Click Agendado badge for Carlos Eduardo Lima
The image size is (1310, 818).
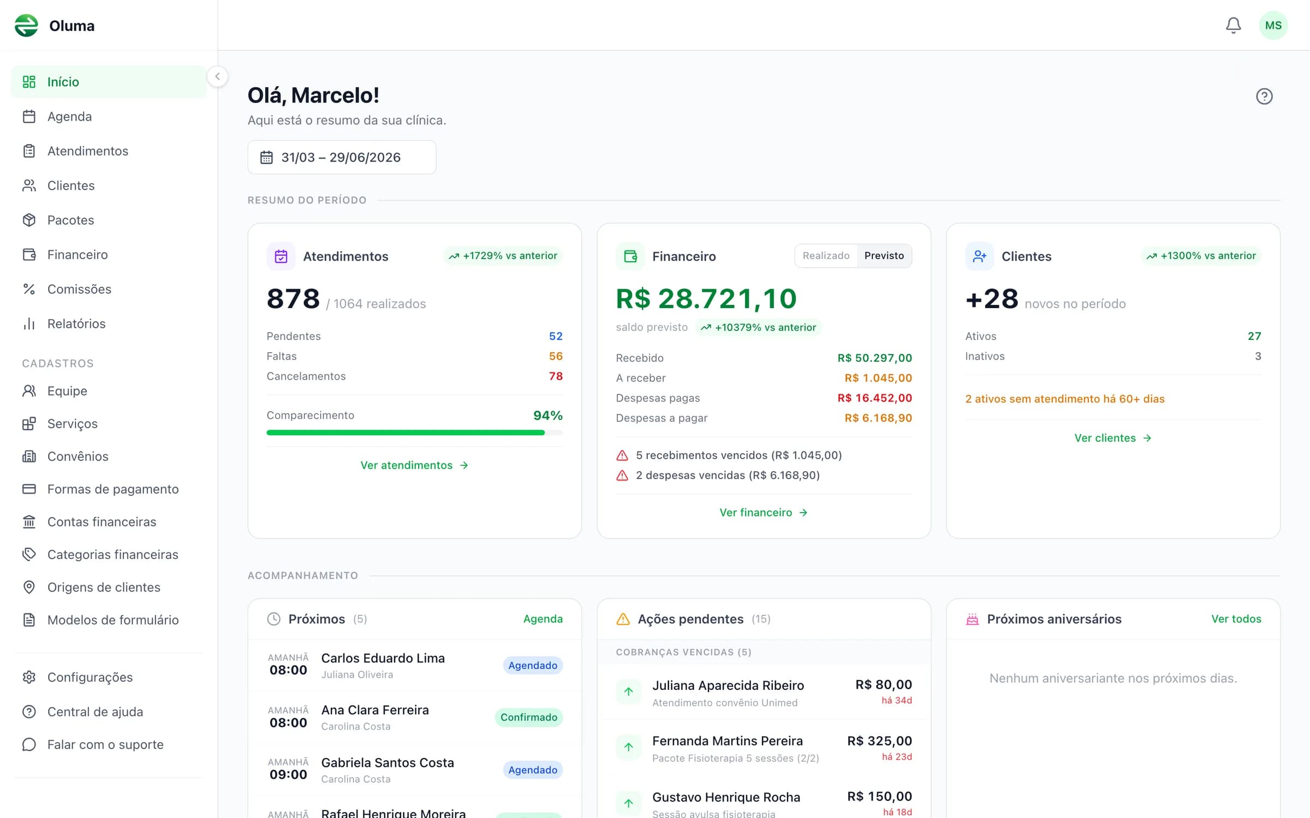coord(533,665)
